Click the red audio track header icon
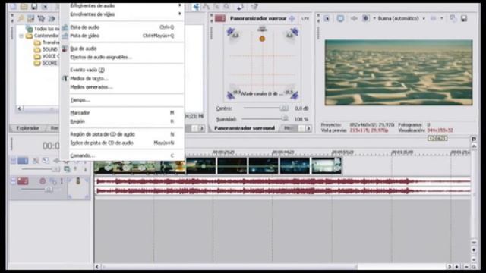Image resolution: width=486 pixels, height=273 pixels. [x=23, y=181]
